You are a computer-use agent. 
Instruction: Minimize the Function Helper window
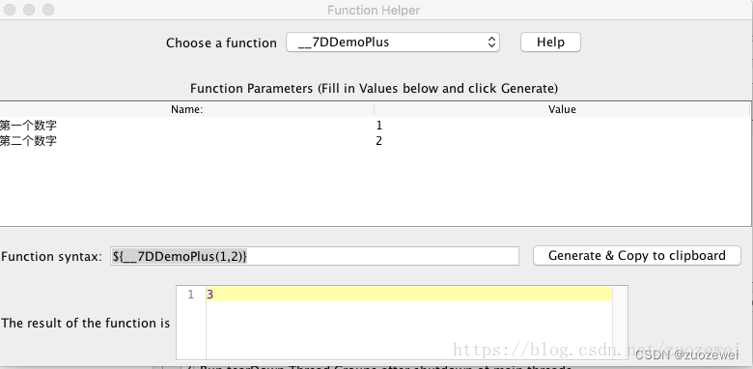point(29,10)
